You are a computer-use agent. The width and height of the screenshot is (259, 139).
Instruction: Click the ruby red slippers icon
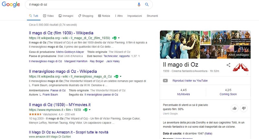[241, 67]
